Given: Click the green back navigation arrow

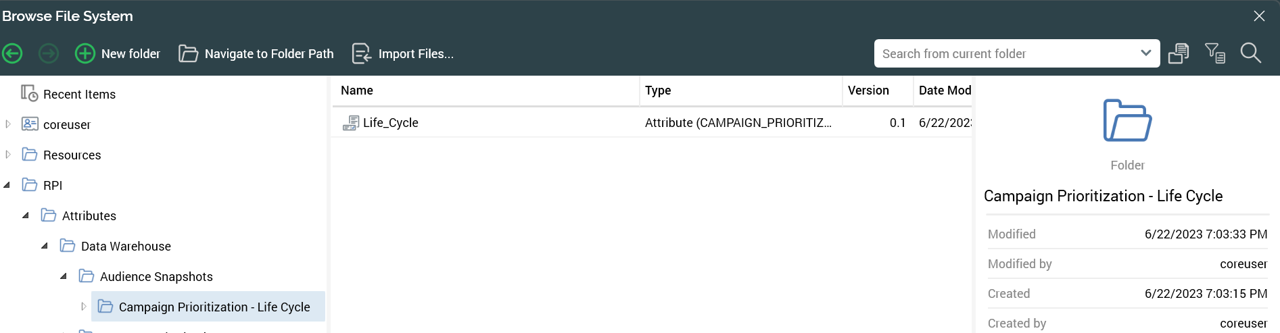Looking at the screenshot, I should [12, 53].
